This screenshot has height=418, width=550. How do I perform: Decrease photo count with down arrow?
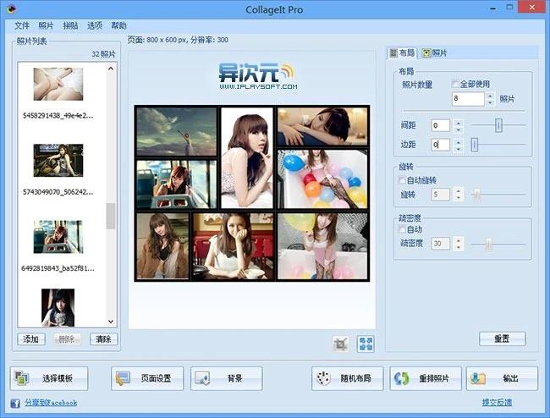(x=491, y=102)
